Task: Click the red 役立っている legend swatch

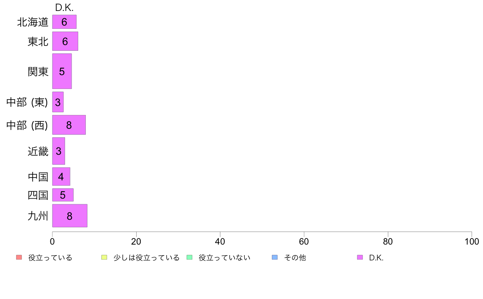Action: coord(19,258)
